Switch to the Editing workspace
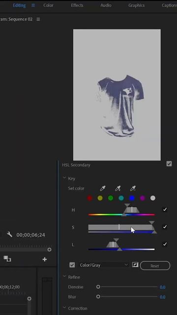The height and width of the screenshot is (315, 177). [19, 5]
